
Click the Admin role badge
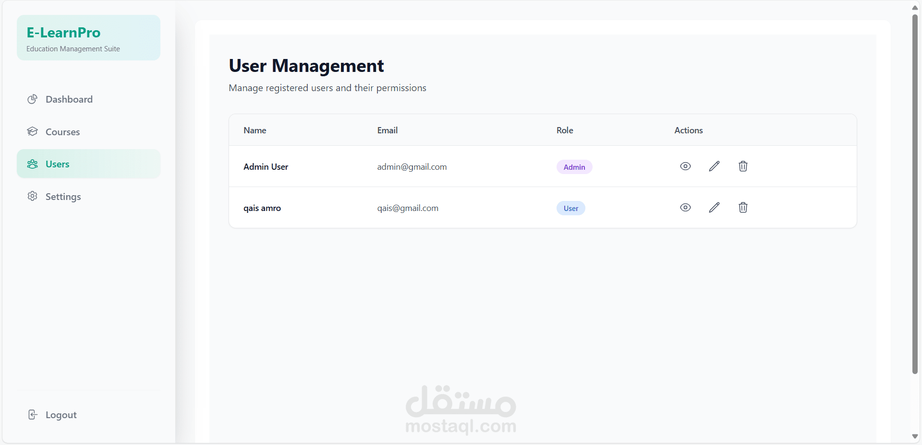(x=574, y=167)
